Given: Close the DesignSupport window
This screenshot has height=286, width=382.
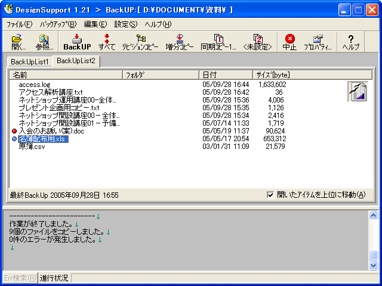Looking at the screenshot, I should click(x=372, y=10).
